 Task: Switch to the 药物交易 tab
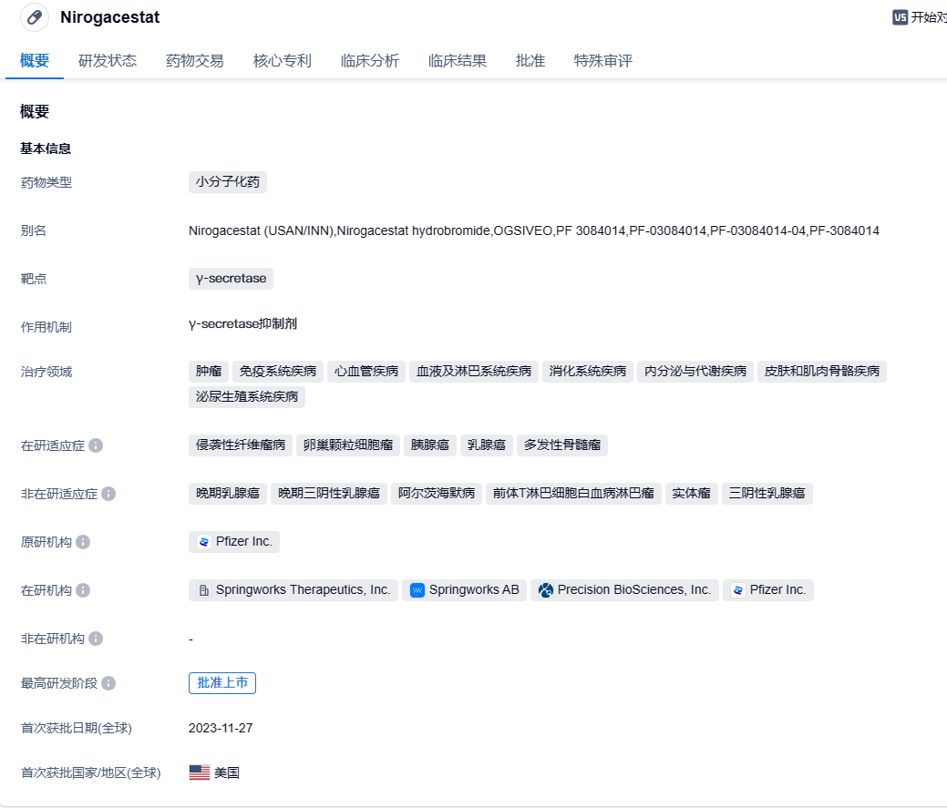pyautogui.click(x=195, y=61)
